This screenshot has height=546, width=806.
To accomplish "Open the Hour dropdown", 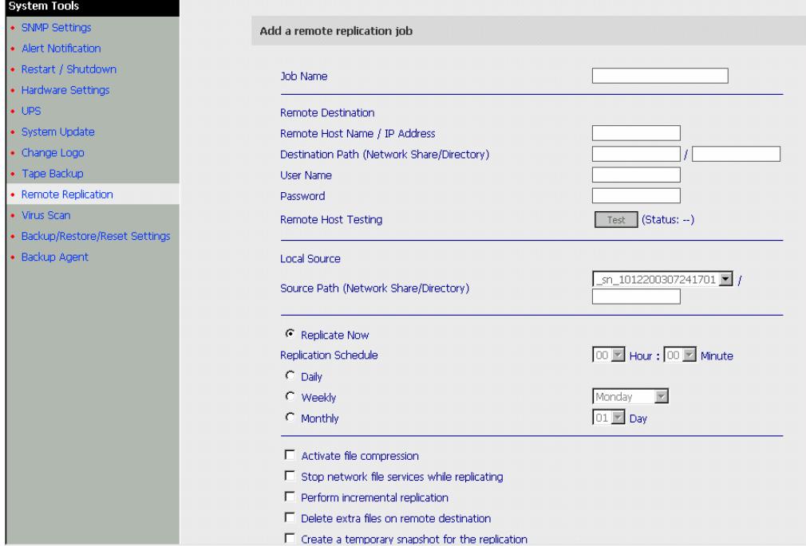I will point(609,355).
